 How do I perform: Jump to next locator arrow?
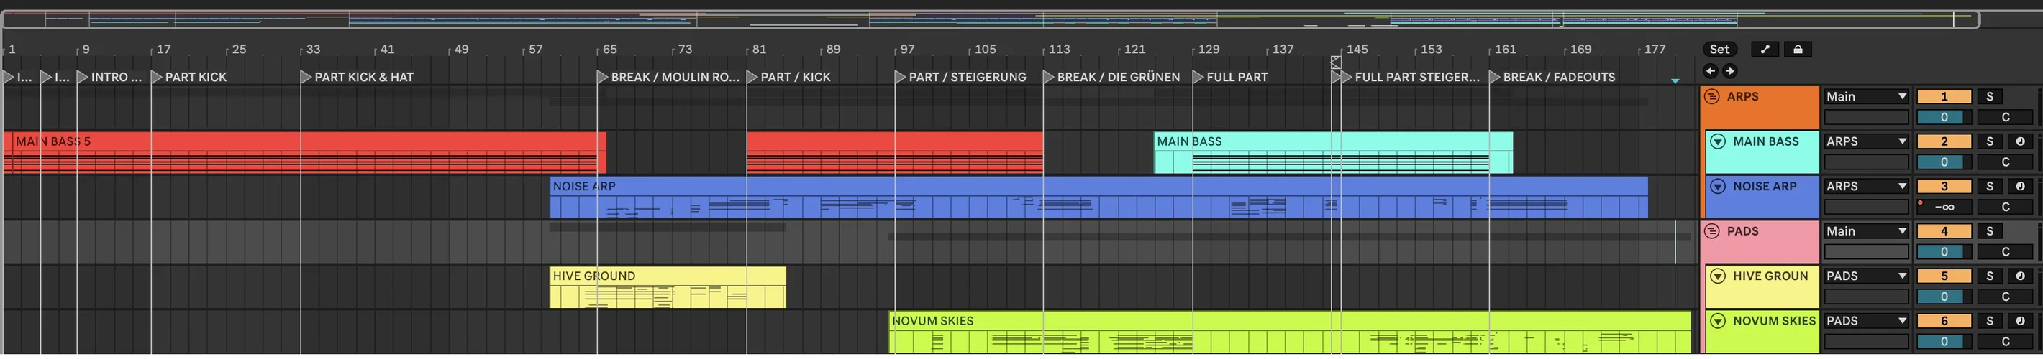1730,71
